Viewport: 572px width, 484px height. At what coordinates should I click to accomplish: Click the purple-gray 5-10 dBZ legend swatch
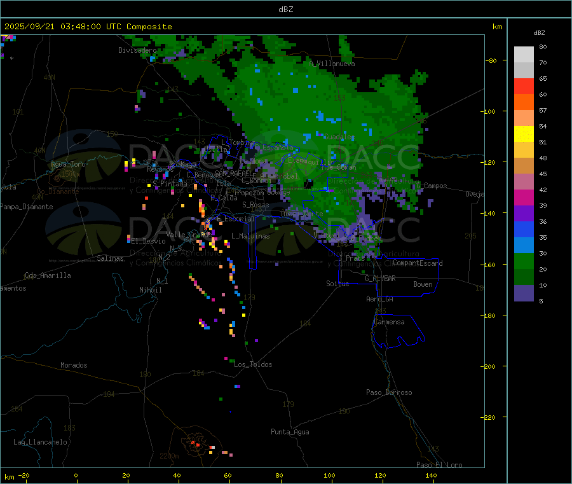coord(524,293)
